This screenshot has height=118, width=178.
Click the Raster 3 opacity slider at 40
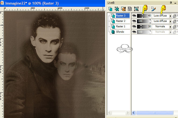point(144,16)
